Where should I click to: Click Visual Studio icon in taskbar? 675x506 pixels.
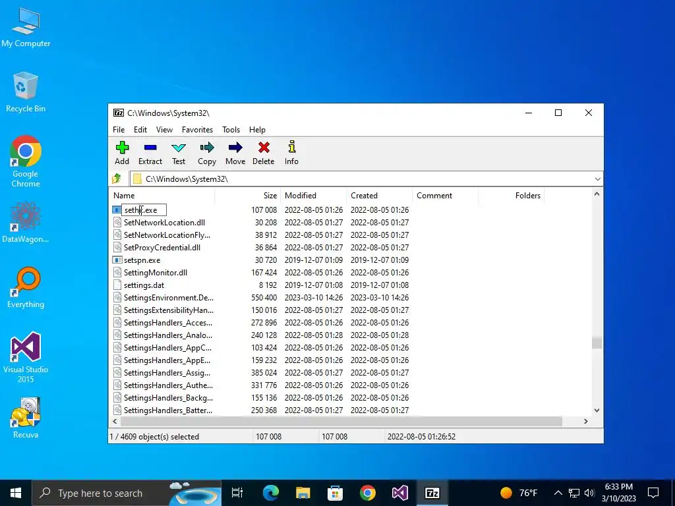coord(400,493)
